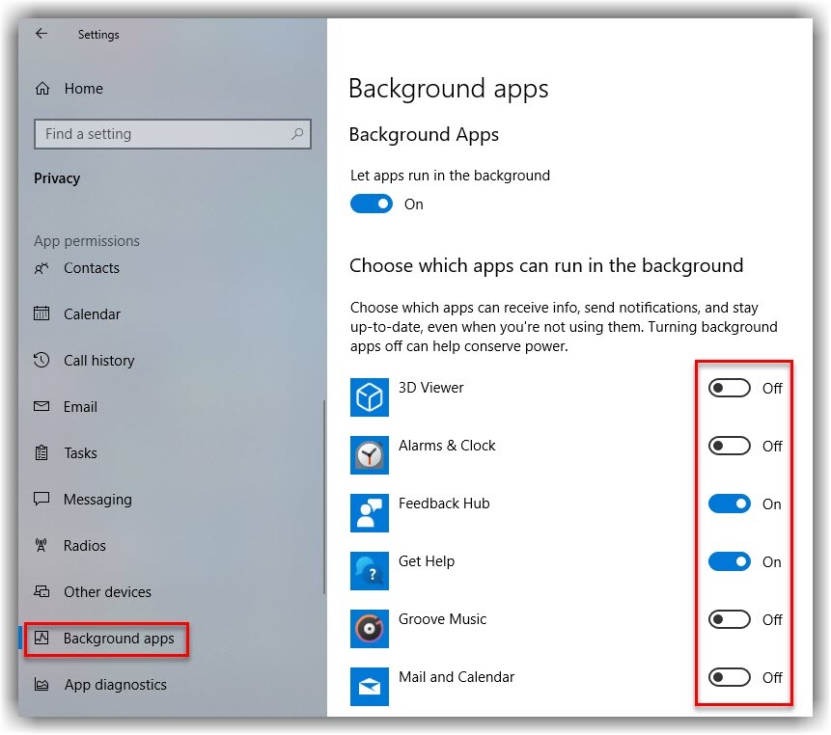Screen dimensions: 831x735
Task: Click the Feedback Hub app icon
Action: 370,513
